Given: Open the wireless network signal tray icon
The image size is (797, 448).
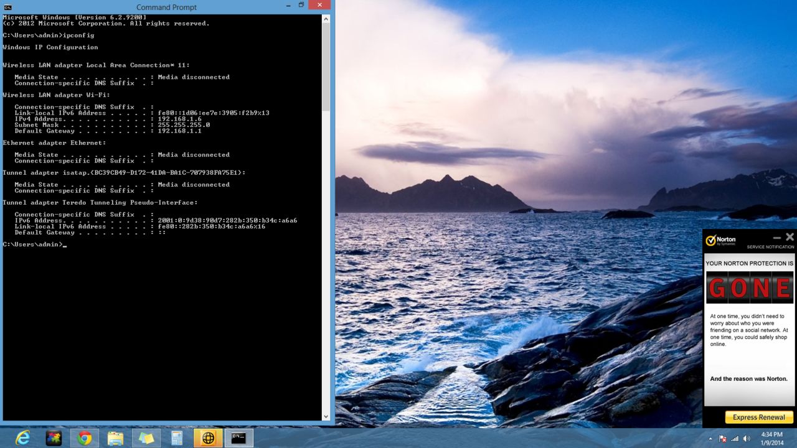Looking at the screenshot, I should pyautogui.click(x=735, y=438).
